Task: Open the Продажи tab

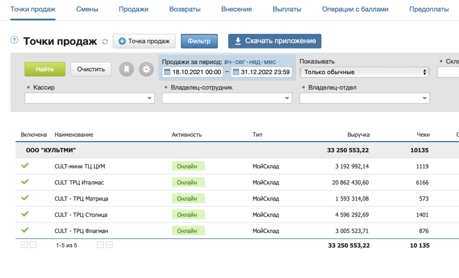Action: point(133,9)
